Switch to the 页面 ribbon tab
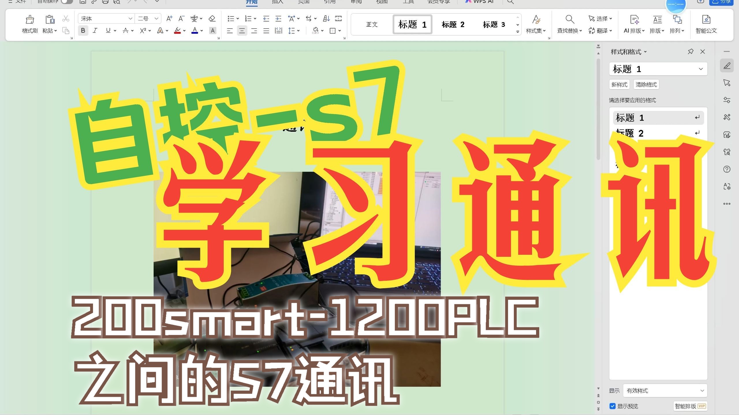739x415 pixels. [x=304, y=2]
